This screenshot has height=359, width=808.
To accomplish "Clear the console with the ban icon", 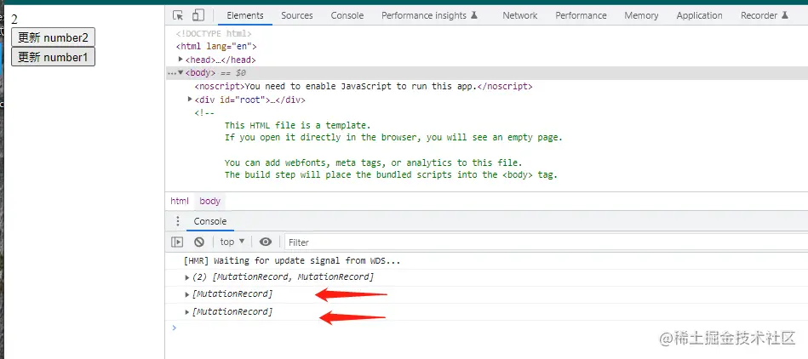I will click(x=199, y=242).
